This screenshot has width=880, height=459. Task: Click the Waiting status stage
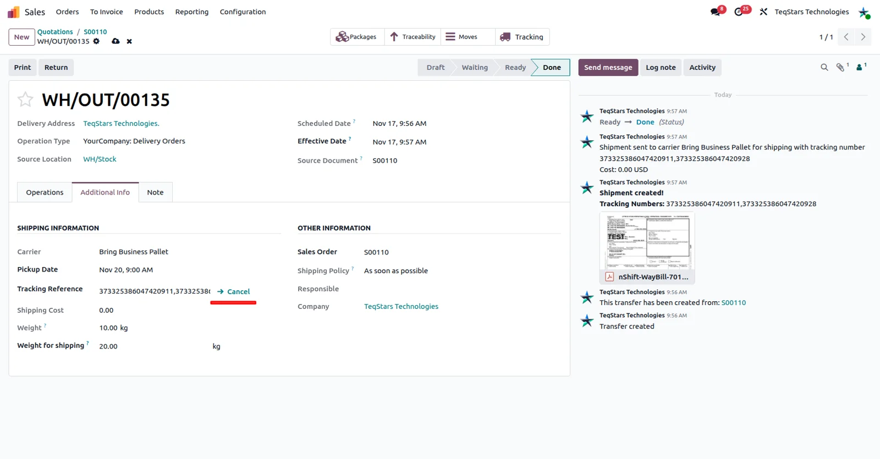pos(475,67)
